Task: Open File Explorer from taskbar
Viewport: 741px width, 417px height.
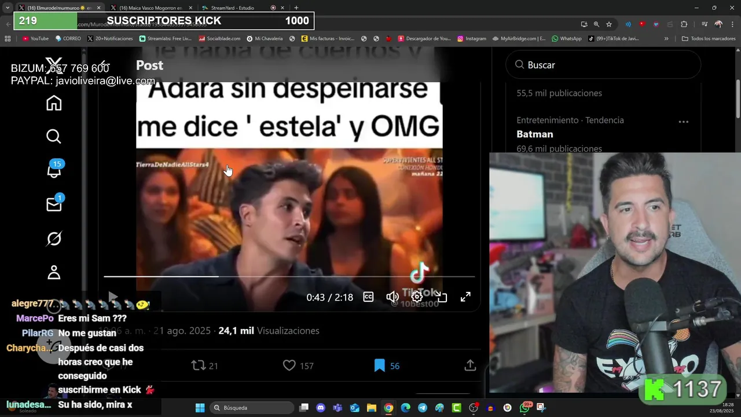Action: [371, 408]
